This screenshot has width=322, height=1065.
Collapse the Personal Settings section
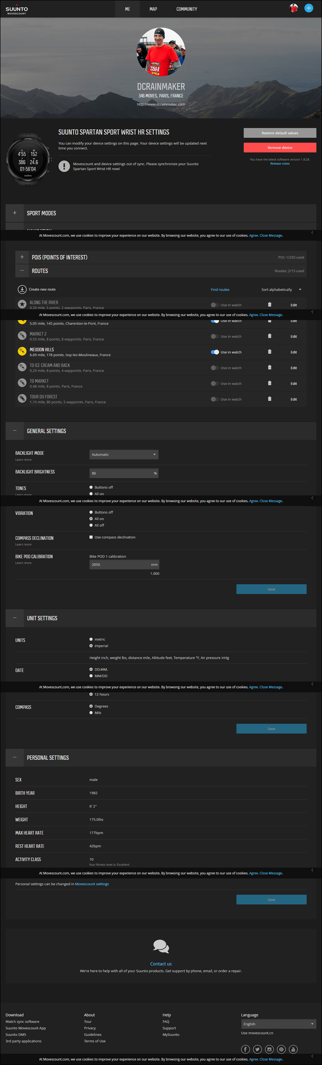(15, 758)
